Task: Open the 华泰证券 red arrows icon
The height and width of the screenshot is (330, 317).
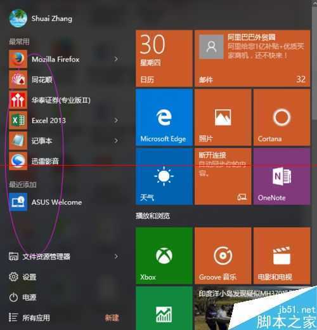Action: point(18,100)
